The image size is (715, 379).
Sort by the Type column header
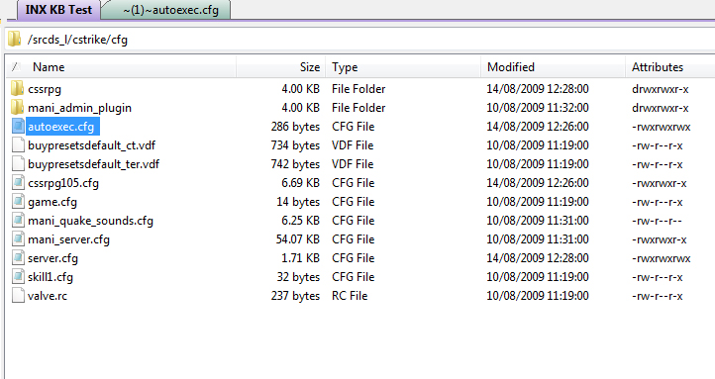345,67
